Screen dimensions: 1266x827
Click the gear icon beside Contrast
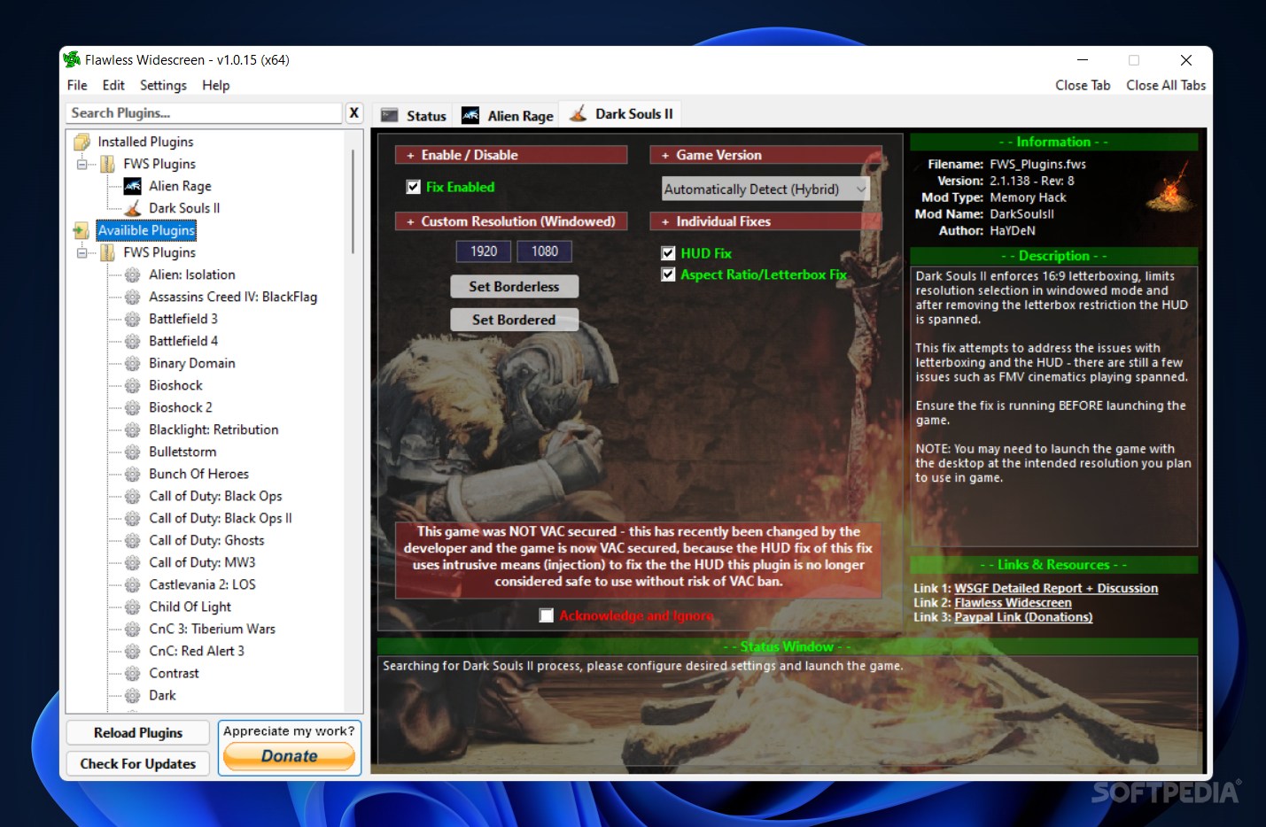tap(132, 673)
